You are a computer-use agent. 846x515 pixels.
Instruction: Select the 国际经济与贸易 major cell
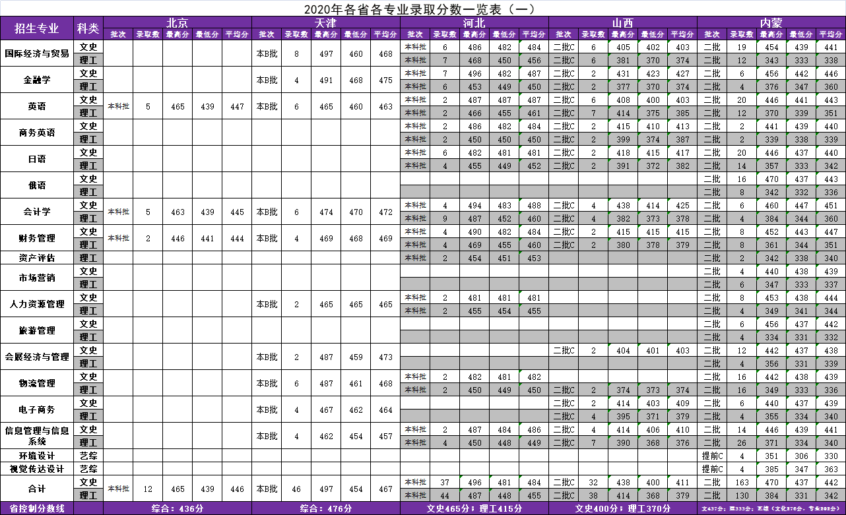coord(37,53)
